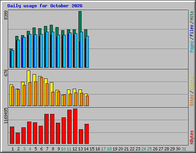Click the blue 'Files' legend label
196x153 pixels.
point(191,31)
